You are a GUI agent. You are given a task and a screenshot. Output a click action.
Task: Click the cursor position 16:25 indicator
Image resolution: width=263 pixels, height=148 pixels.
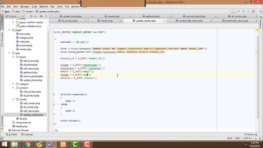pos(230,138)
